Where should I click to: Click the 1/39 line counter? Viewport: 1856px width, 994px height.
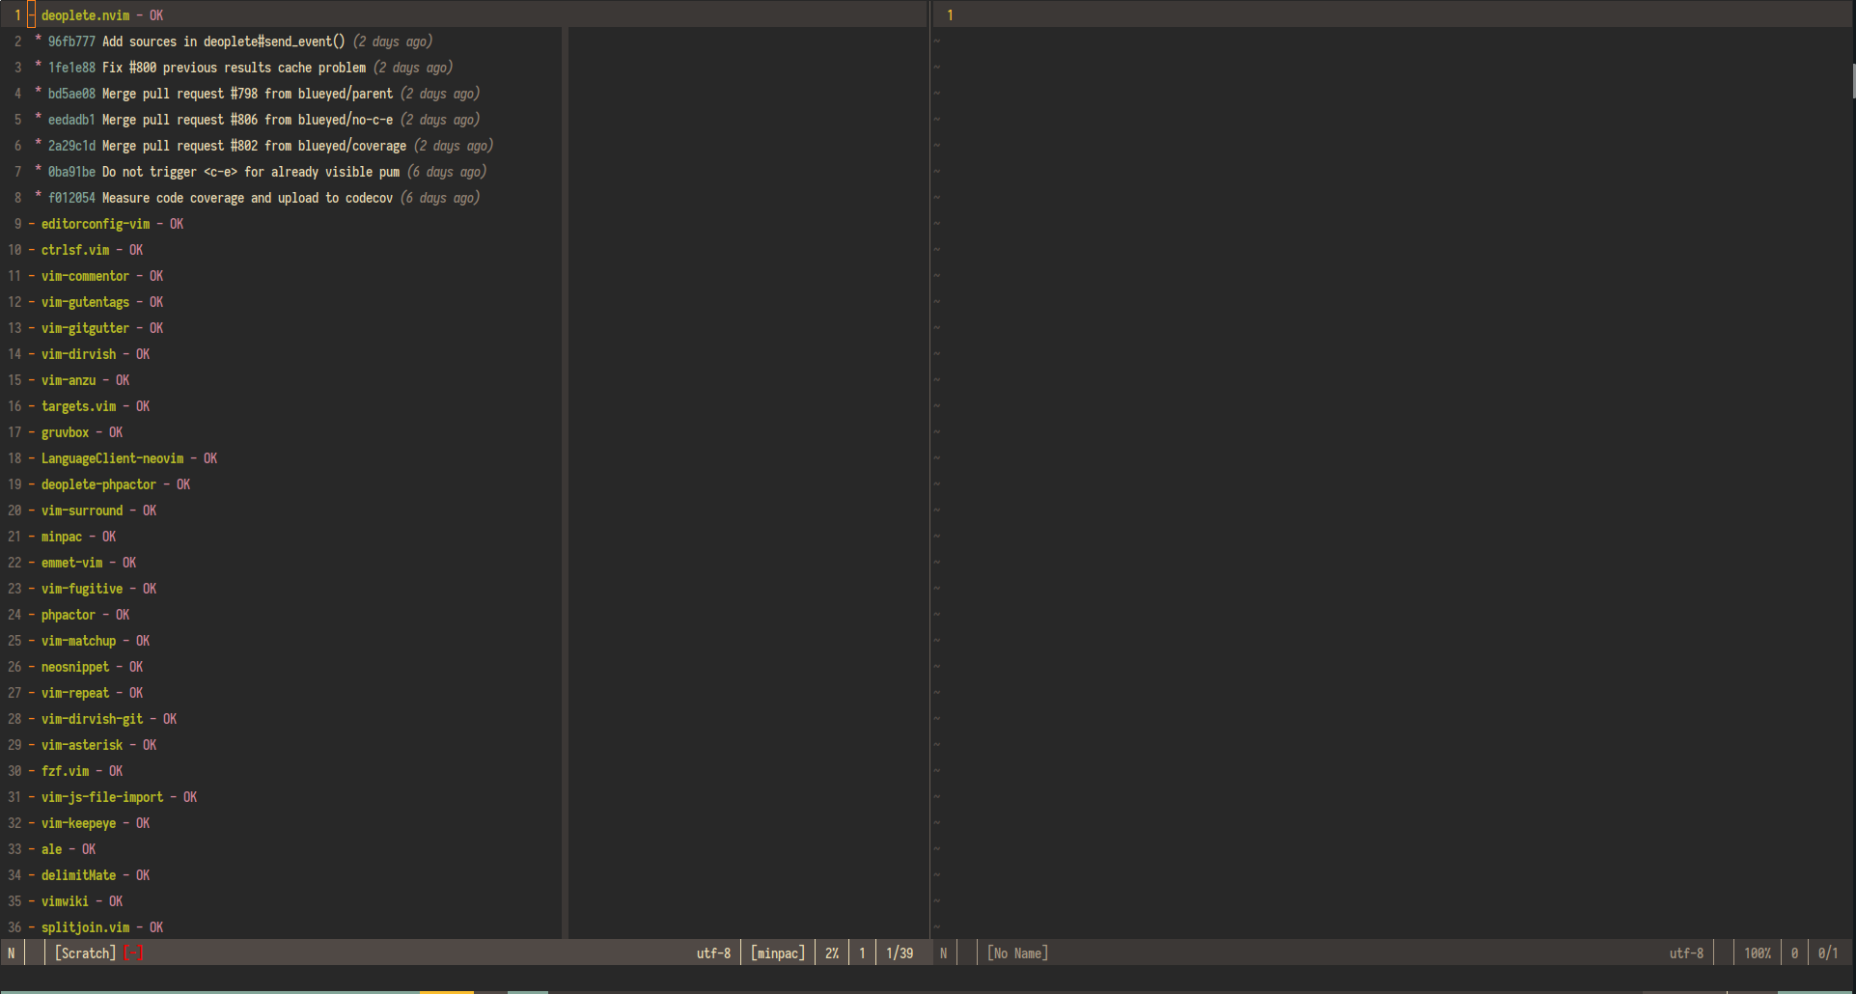coord(900,953)
